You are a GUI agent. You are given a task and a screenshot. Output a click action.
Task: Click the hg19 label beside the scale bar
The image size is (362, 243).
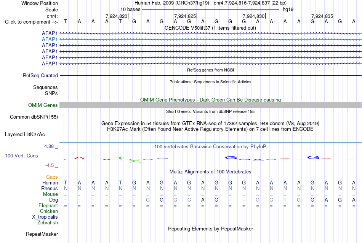288,10
